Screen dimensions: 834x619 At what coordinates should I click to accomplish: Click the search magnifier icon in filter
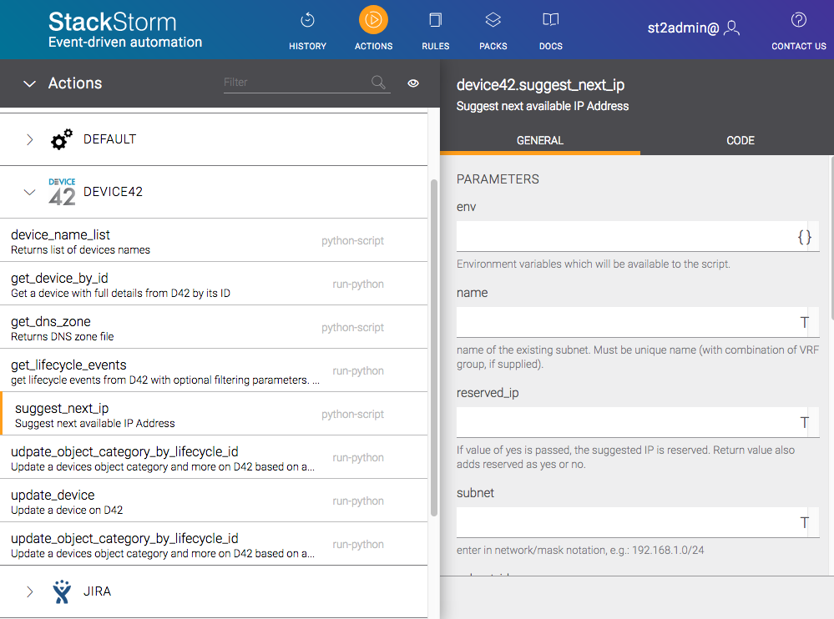[x=378, y=83]
